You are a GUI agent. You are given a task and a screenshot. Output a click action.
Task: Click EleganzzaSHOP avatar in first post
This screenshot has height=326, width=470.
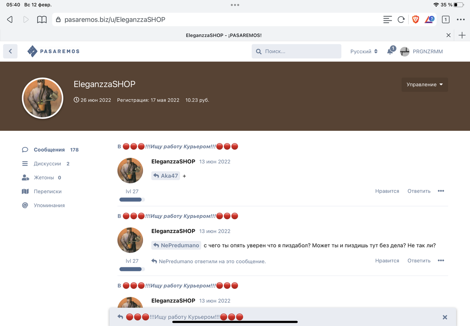pos(130,170)
